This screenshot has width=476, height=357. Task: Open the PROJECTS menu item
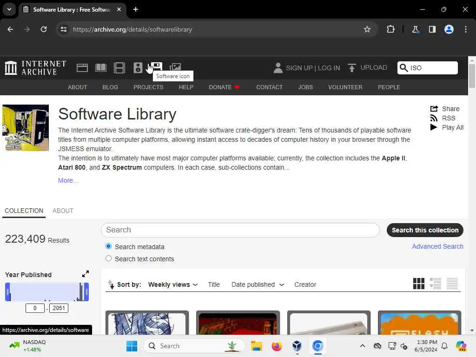pos(148,87)
